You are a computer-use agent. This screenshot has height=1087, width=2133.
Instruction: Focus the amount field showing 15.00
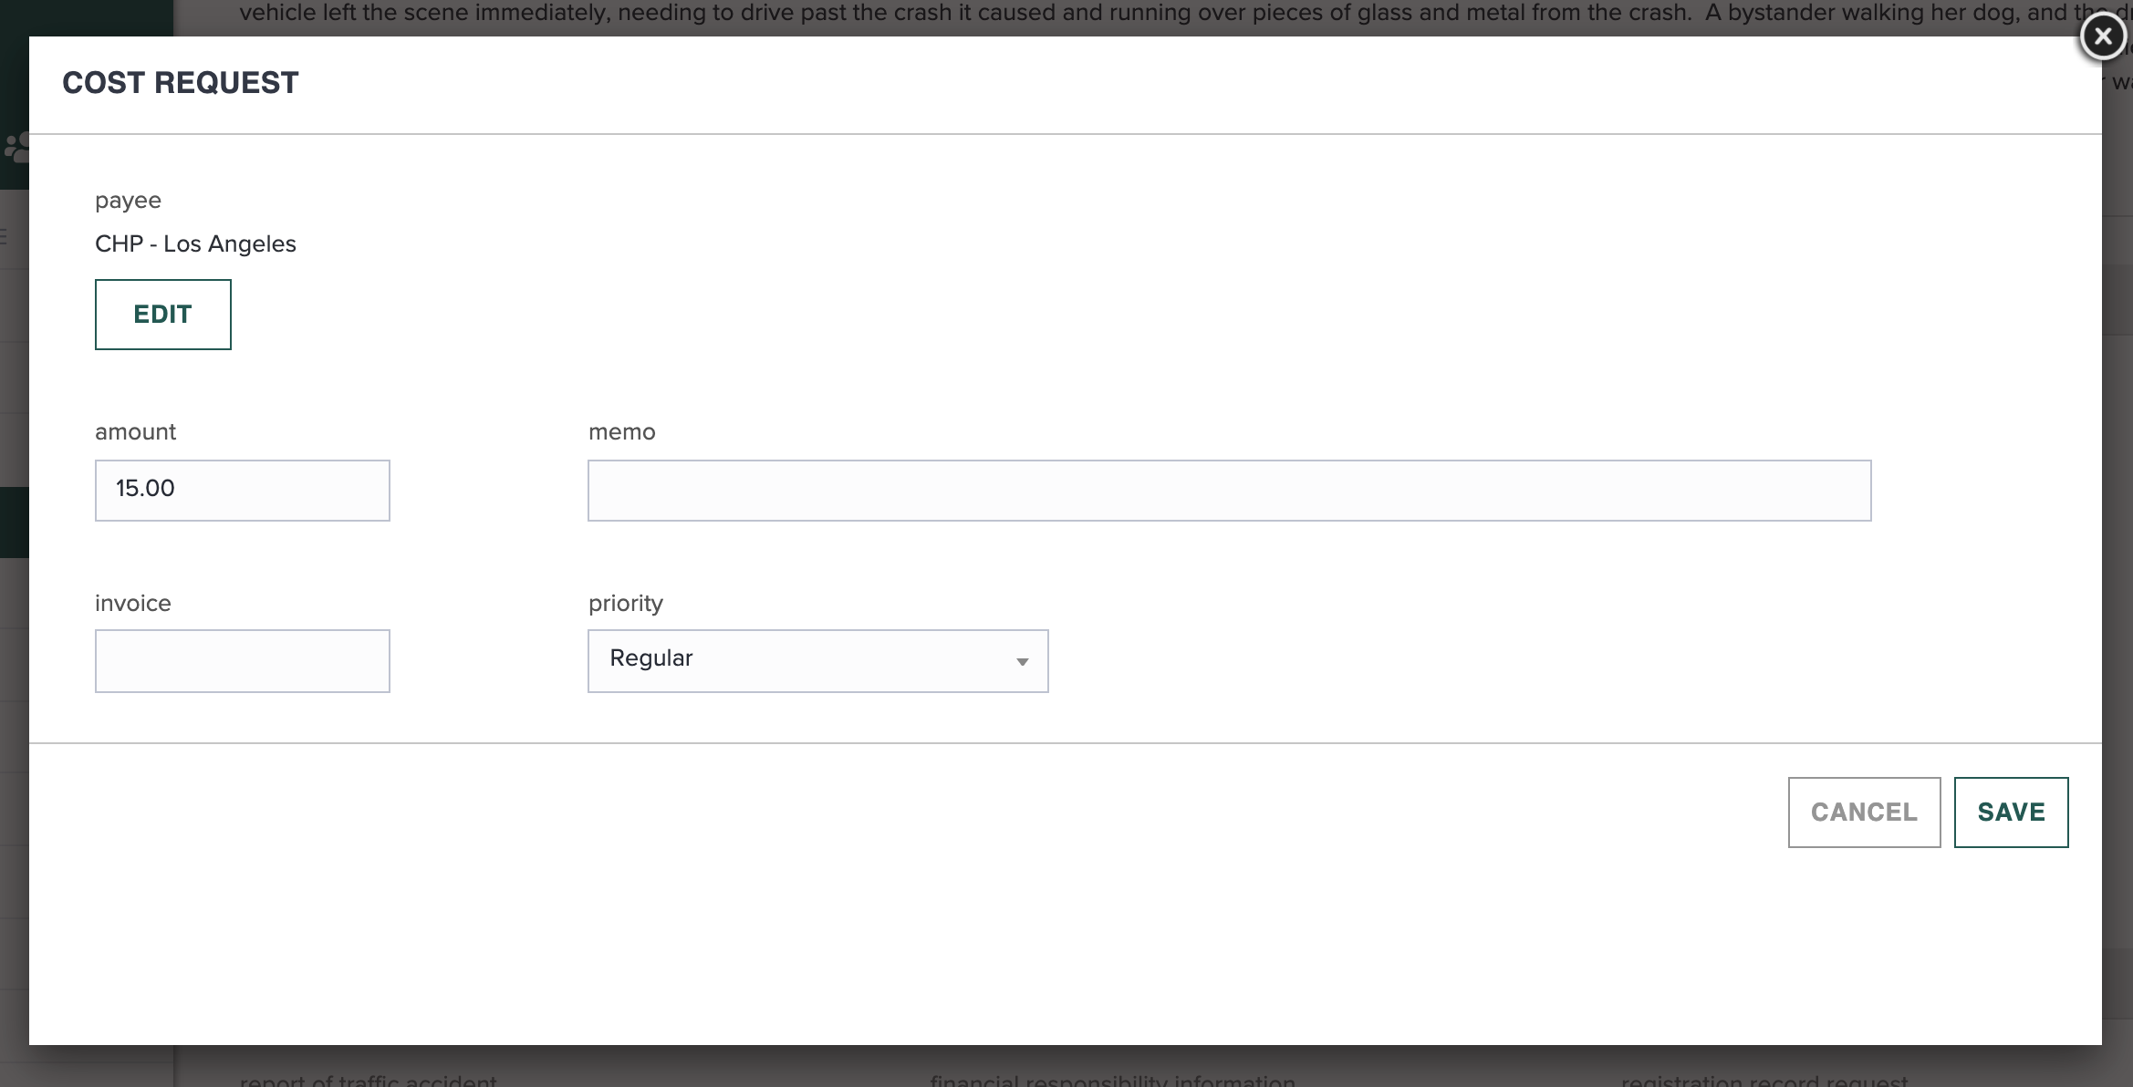pyautogui.click(x=243, y=491)
